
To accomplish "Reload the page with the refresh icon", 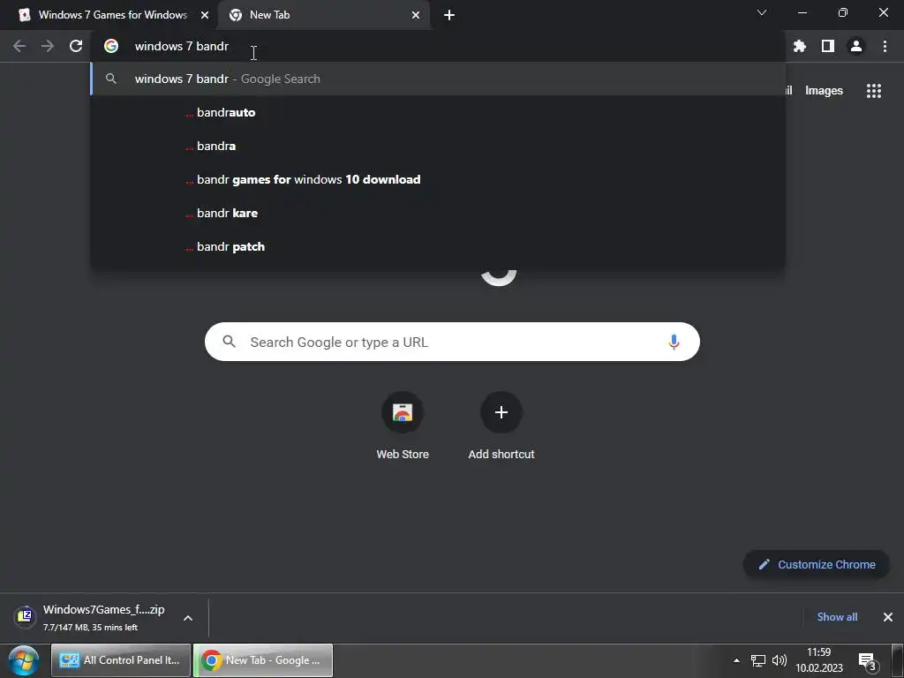I will 76,46.
